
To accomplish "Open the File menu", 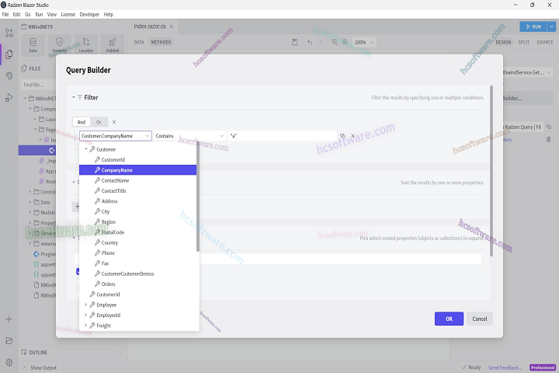I will click(x=5, y=14).
